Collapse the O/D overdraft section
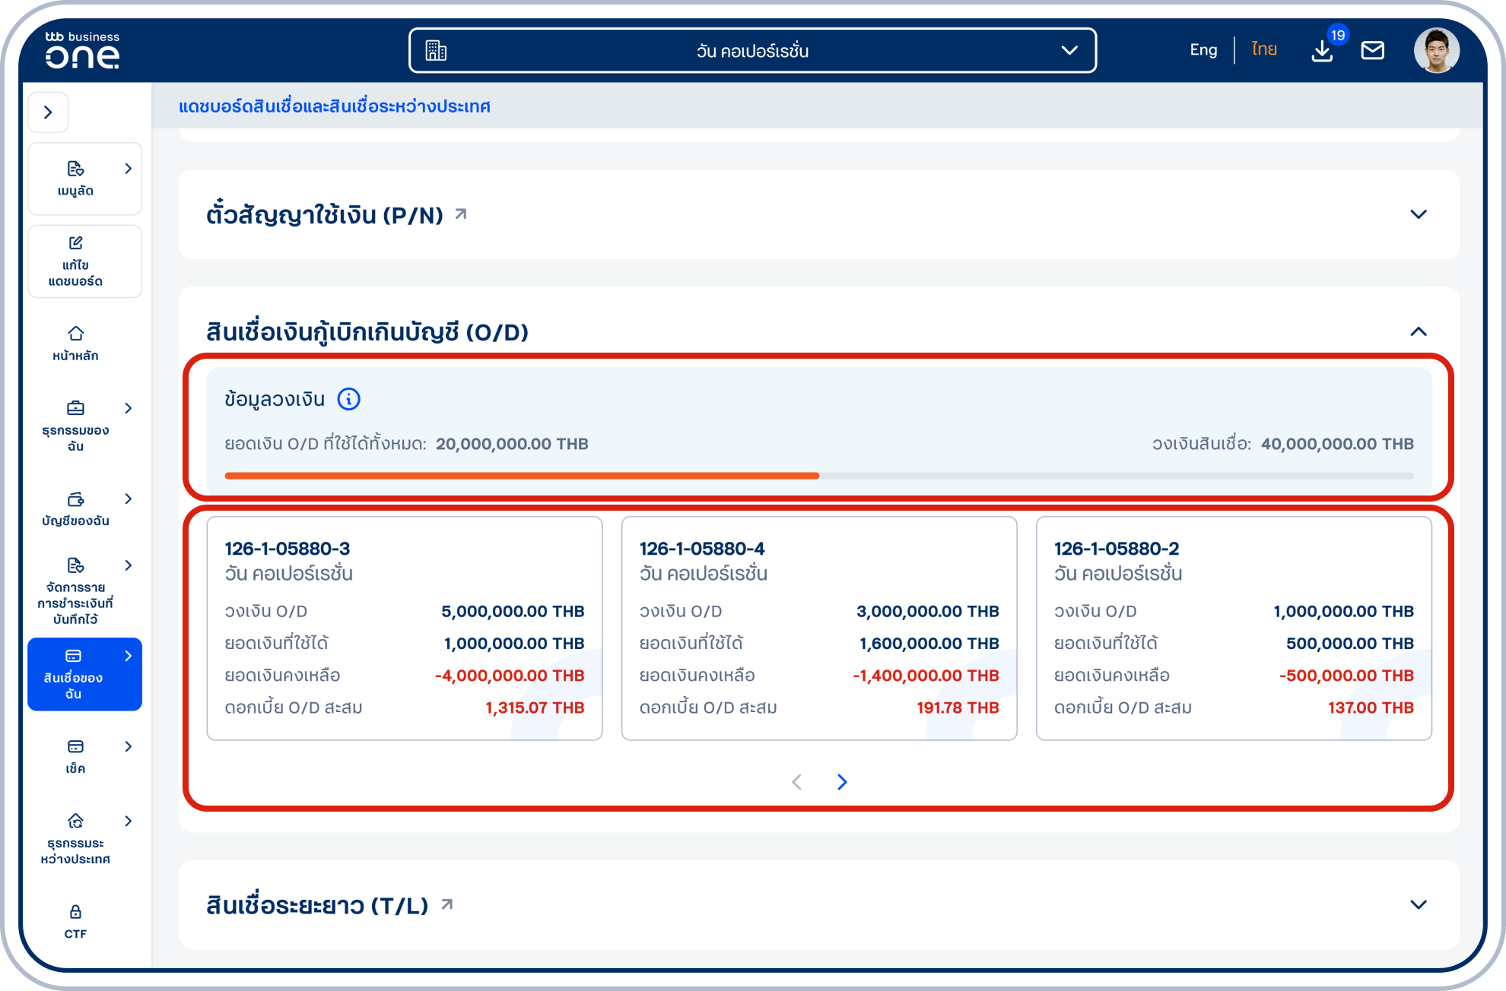This screenshot has height=991, width=1506. click(1418, 332)
